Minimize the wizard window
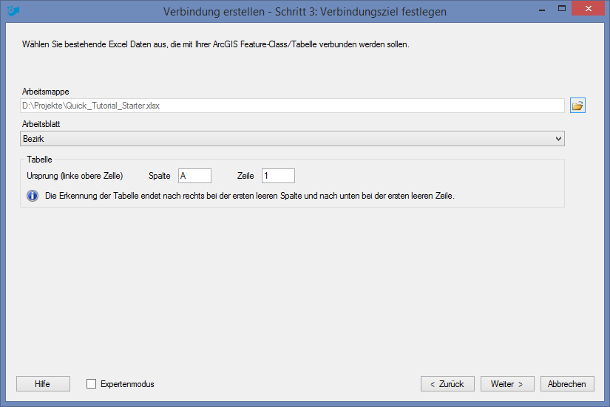610x407 pixels. [542, 9]
